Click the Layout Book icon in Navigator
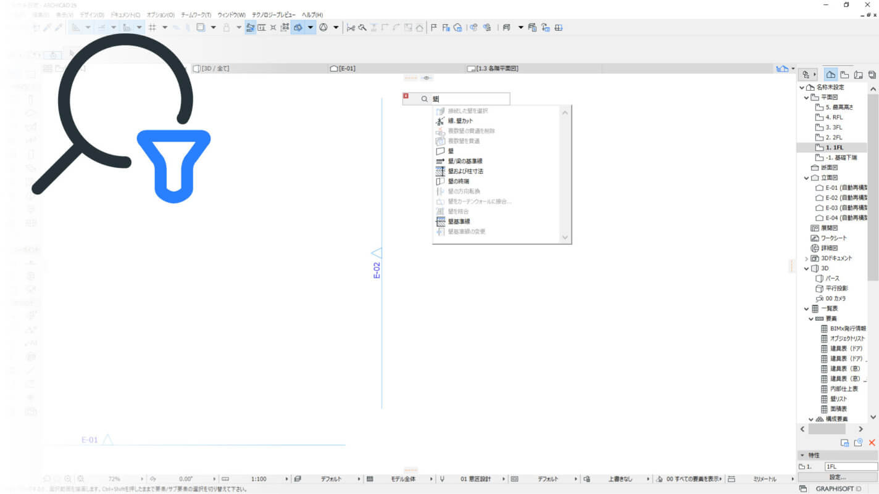 [858, 75]
